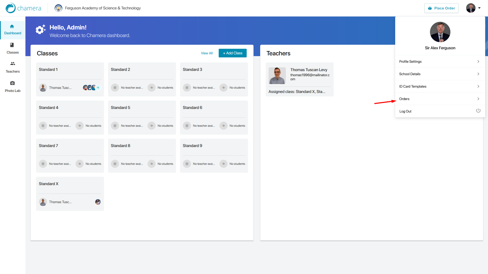Open the Standard X class card

coord(70,194)
